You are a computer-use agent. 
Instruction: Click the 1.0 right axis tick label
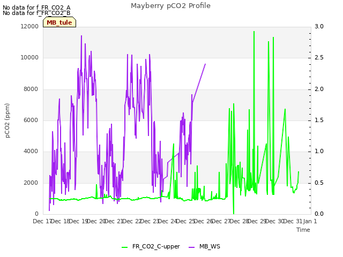click(x=319, y=151)
